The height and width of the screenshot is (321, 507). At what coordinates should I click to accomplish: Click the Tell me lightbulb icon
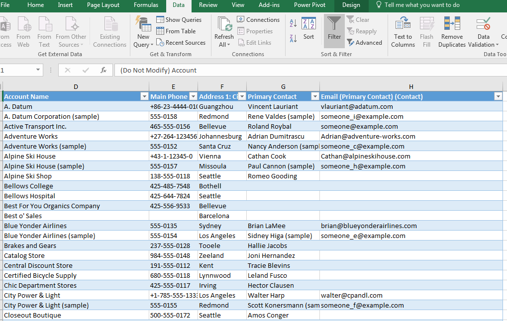[x=379, y=5]
